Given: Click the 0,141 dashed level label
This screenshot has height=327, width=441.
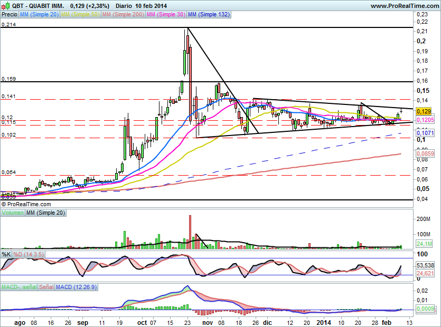Looking at the screenshot, I should click(x=8, y=97).
